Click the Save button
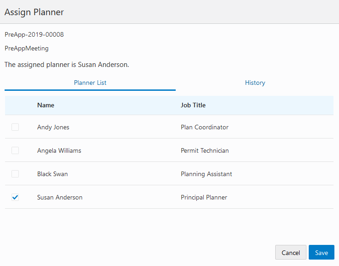Screen dimensions: 339x266 coord(321,253)
